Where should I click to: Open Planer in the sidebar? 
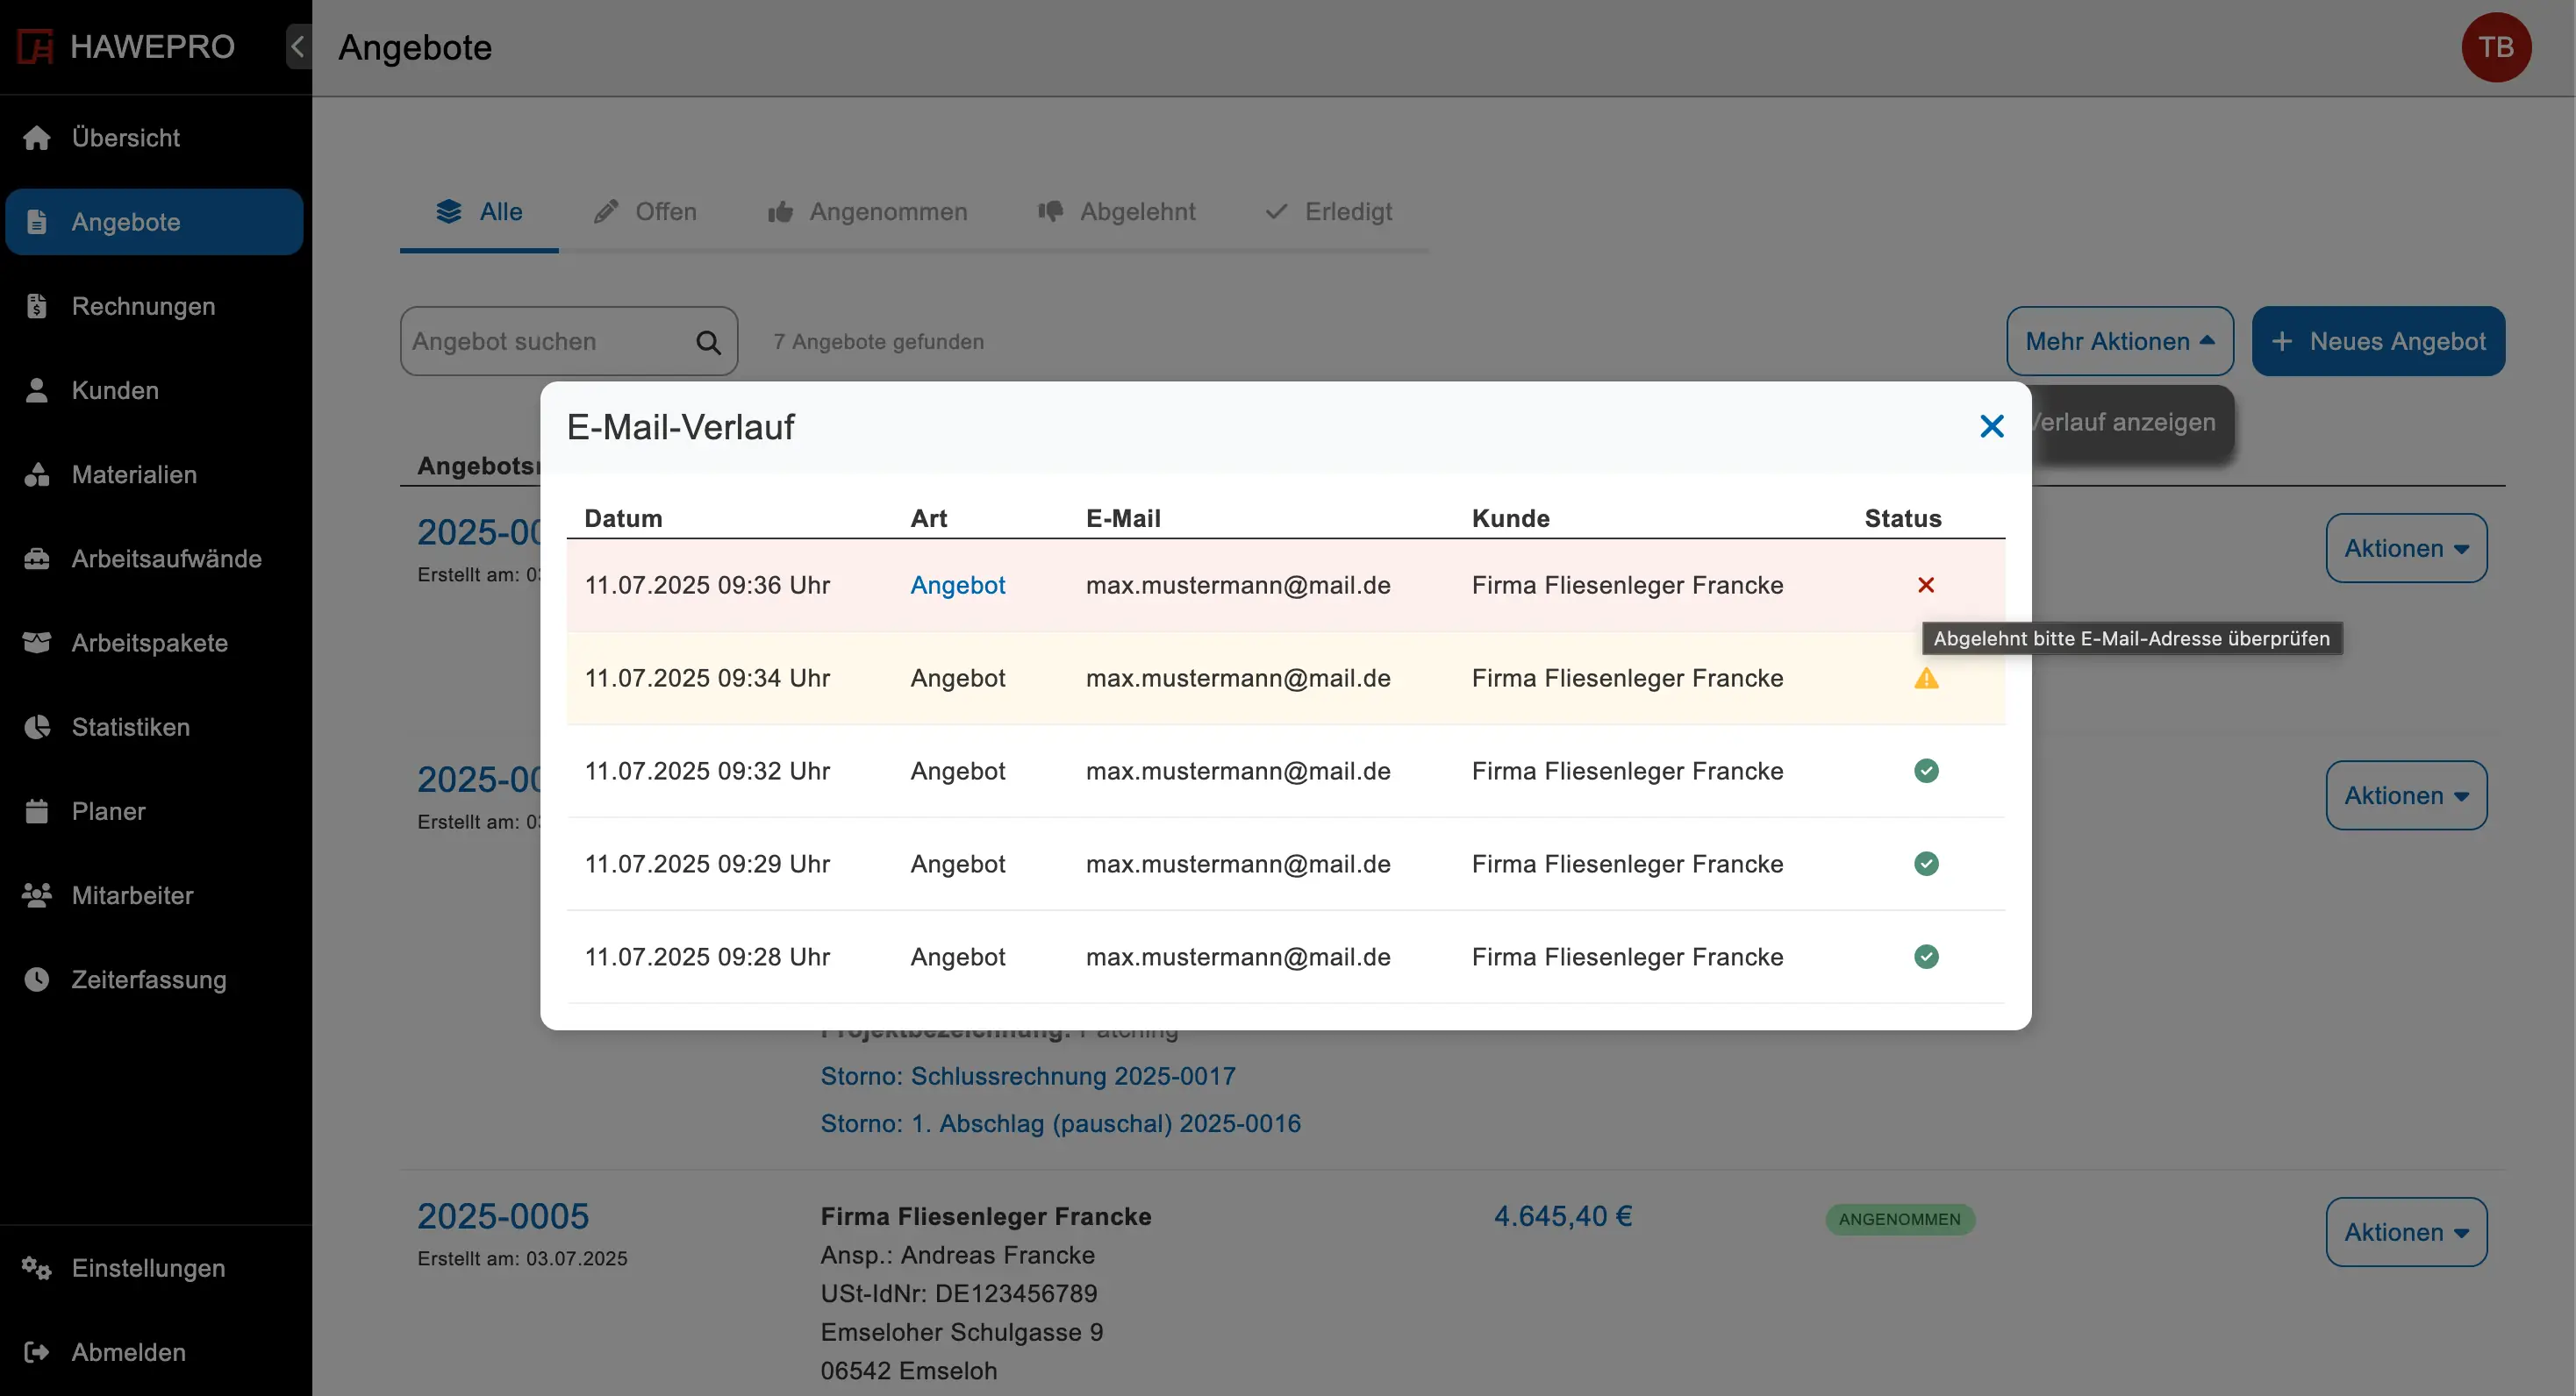pyautogui.click(x=154, y=810)
